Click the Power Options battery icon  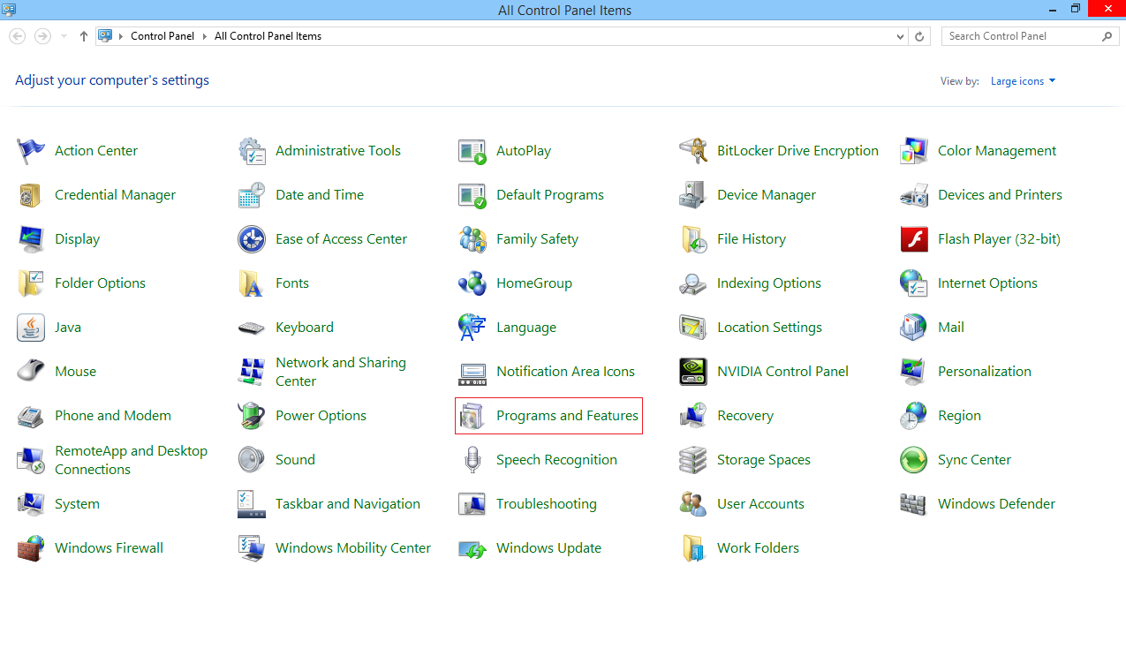[x=252, y=416]
